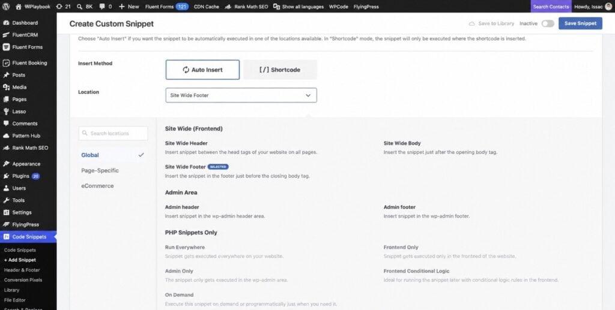Click the WordPress logo icon

tap(6, 7)
